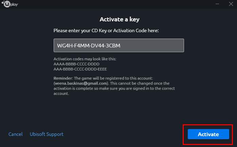Click the veena.baskinas@gmail.com account email
Screen dimensions: 237x147
[x=80, y=83]
